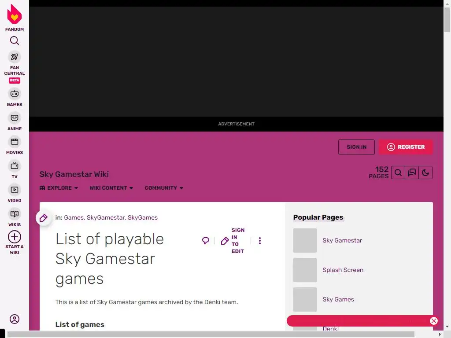
Task: Open the wiki Discuss speech bubbles icon
Action: click(x=412, y=173)
